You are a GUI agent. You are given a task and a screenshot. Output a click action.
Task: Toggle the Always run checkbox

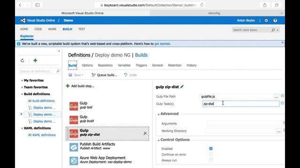point(210,160)
